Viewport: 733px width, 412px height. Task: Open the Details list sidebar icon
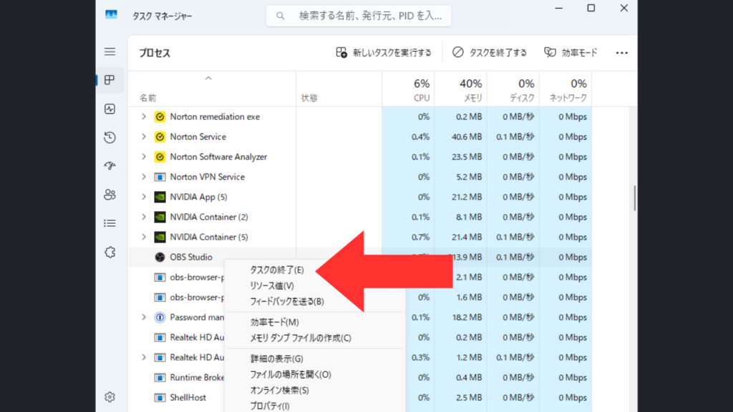110,223
